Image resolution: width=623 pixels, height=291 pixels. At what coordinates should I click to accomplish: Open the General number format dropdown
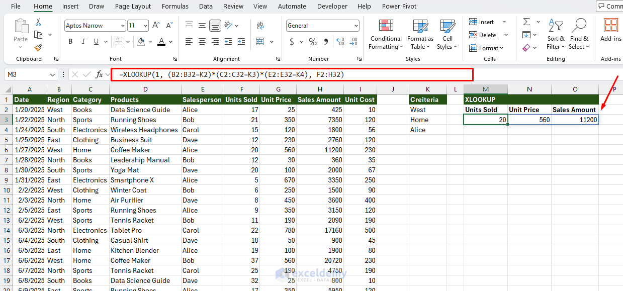pos(356,26)
